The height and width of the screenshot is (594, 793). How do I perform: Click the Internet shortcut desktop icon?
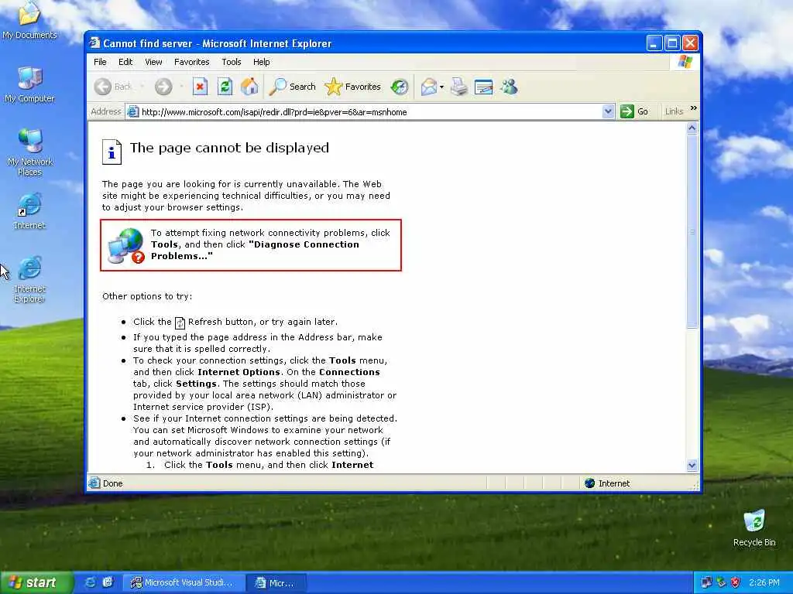[x=29, y=211]
